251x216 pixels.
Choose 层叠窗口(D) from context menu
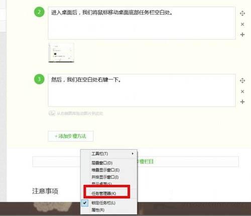coord(109,163)
